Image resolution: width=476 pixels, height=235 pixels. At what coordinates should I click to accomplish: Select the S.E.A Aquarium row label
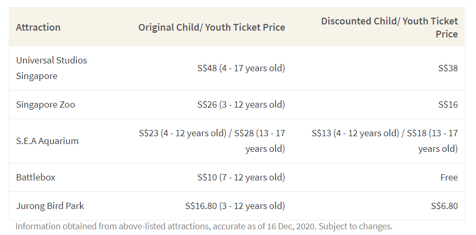47,141
